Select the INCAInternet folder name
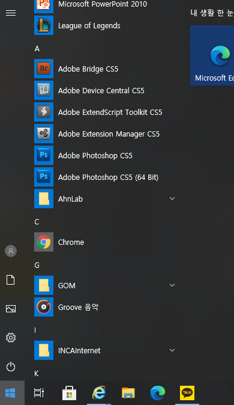The height and width of the screenshot is (405, 234). 79,351
